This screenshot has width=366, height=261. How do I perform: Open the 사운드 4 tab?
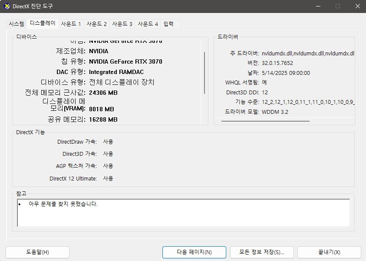(148, 24)
